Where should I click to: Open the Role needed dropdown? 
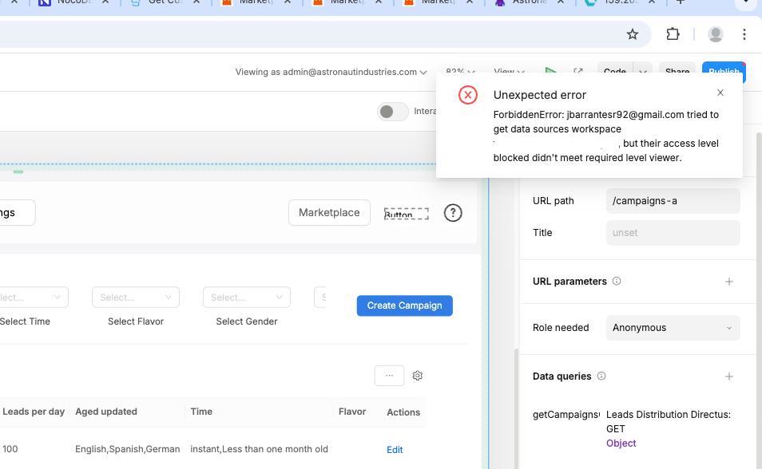pyautogui.click(x=672, y=328)
